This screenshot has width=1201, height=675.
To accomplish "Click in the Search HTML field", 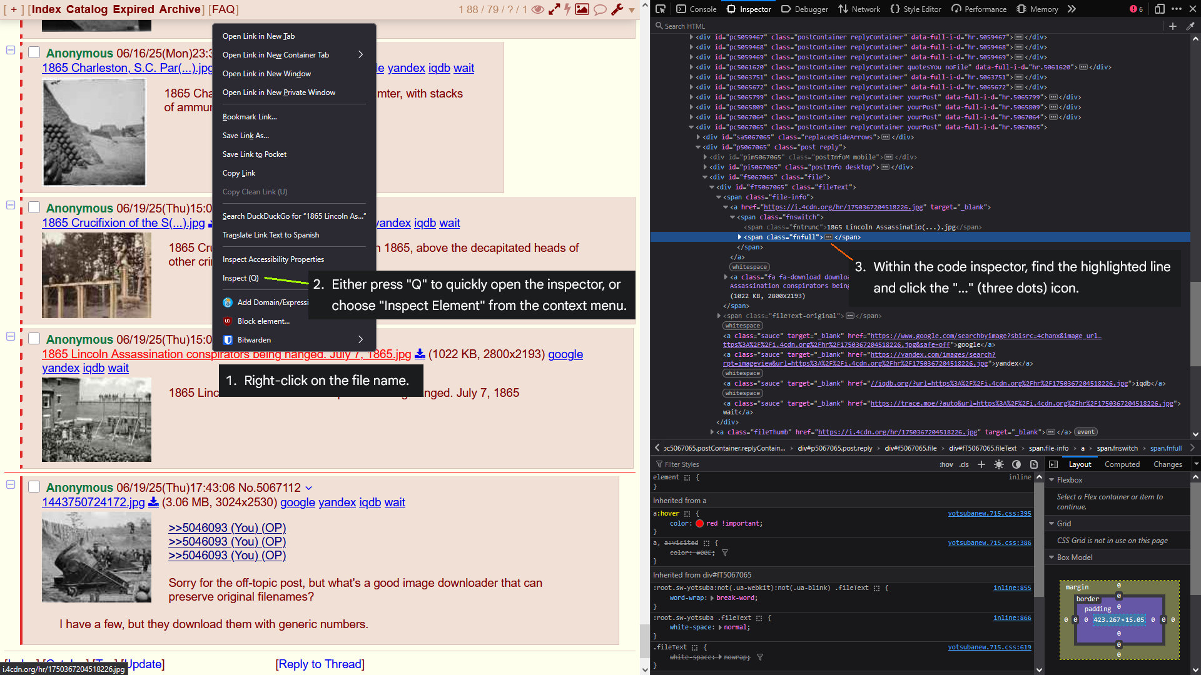I will tap(907, 26).
